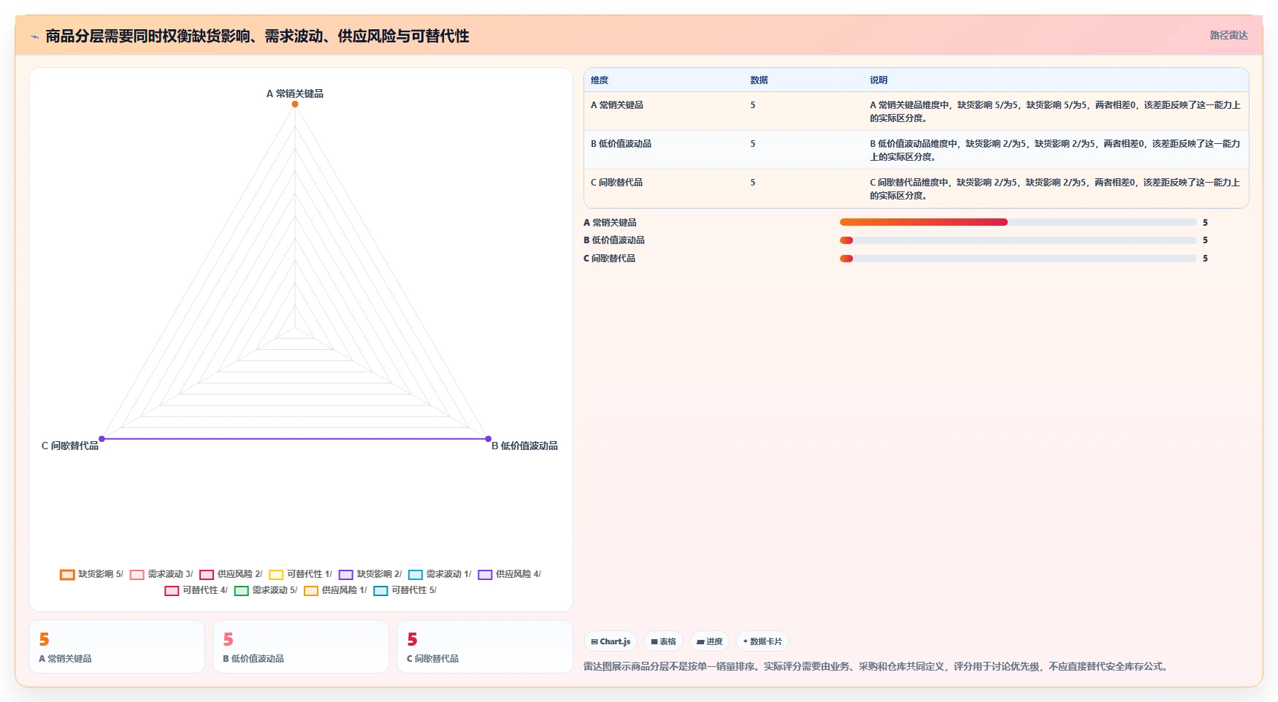Toggle the orange 供应风险 1 legend entry
The height and width of the screenshot is (702, 1278).
[x=335, y=590]
